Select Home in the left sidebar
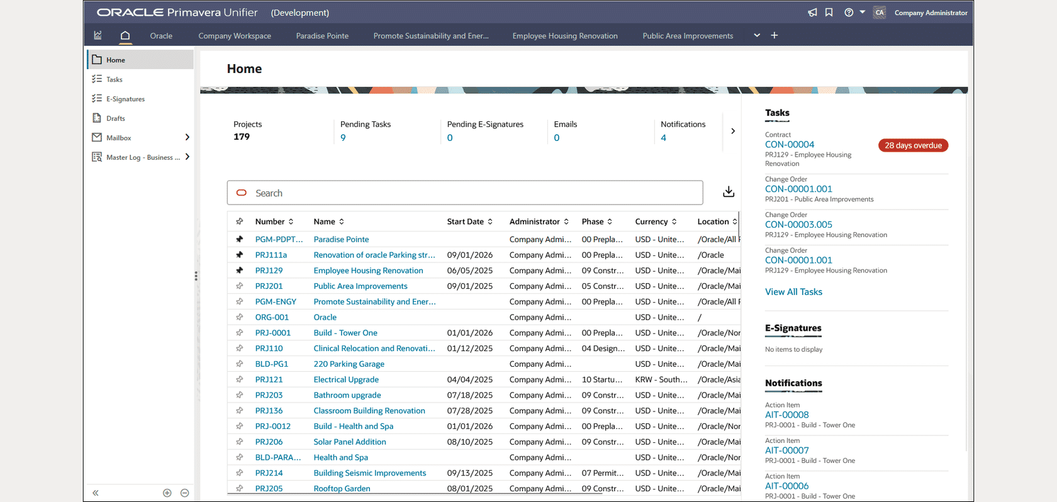 pyautogui.click(x=140, y=60)
